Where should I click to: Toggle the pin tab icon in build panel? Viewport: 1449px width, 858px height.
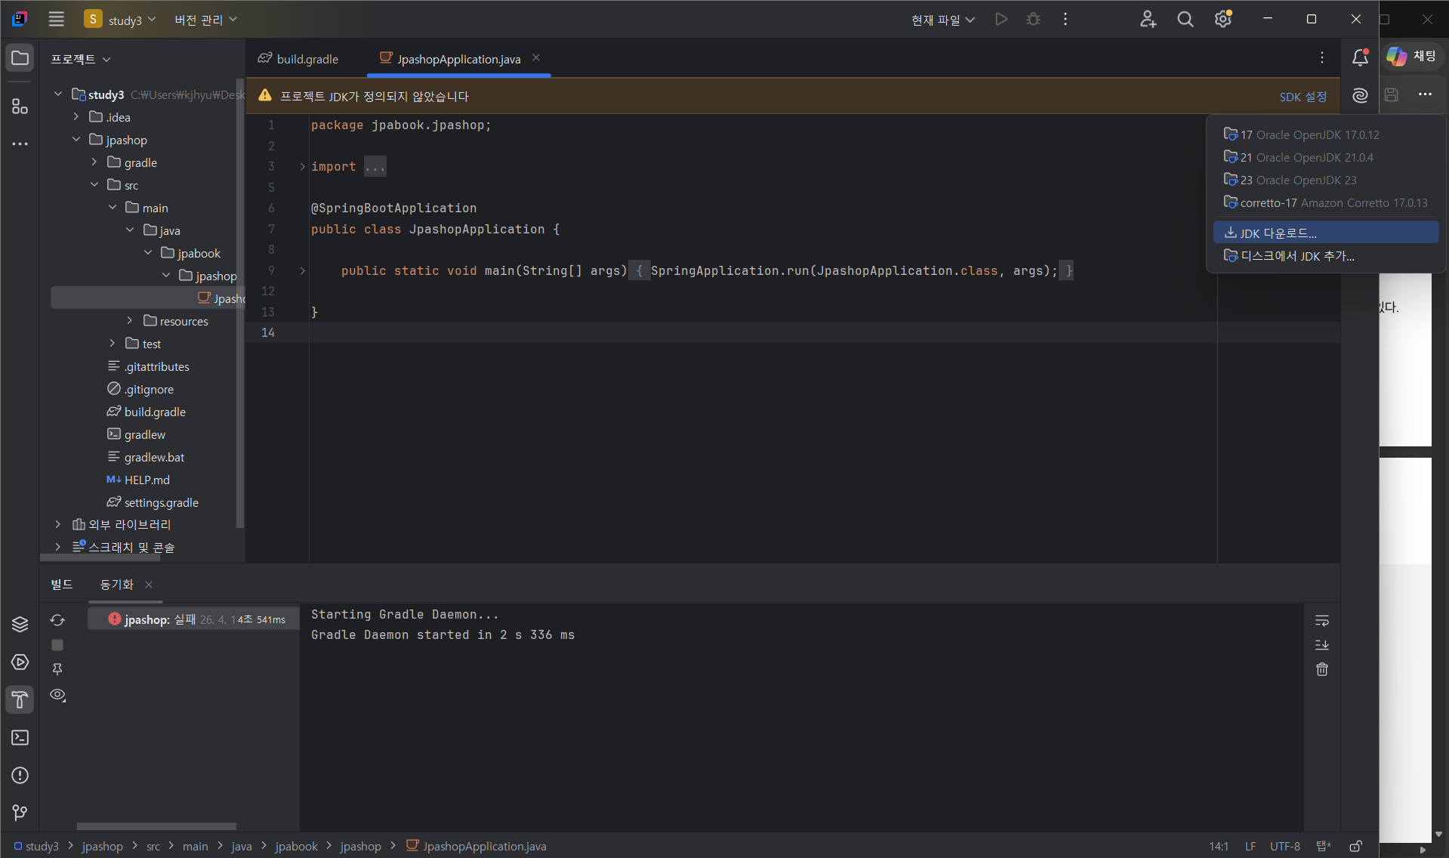(57, 669)
